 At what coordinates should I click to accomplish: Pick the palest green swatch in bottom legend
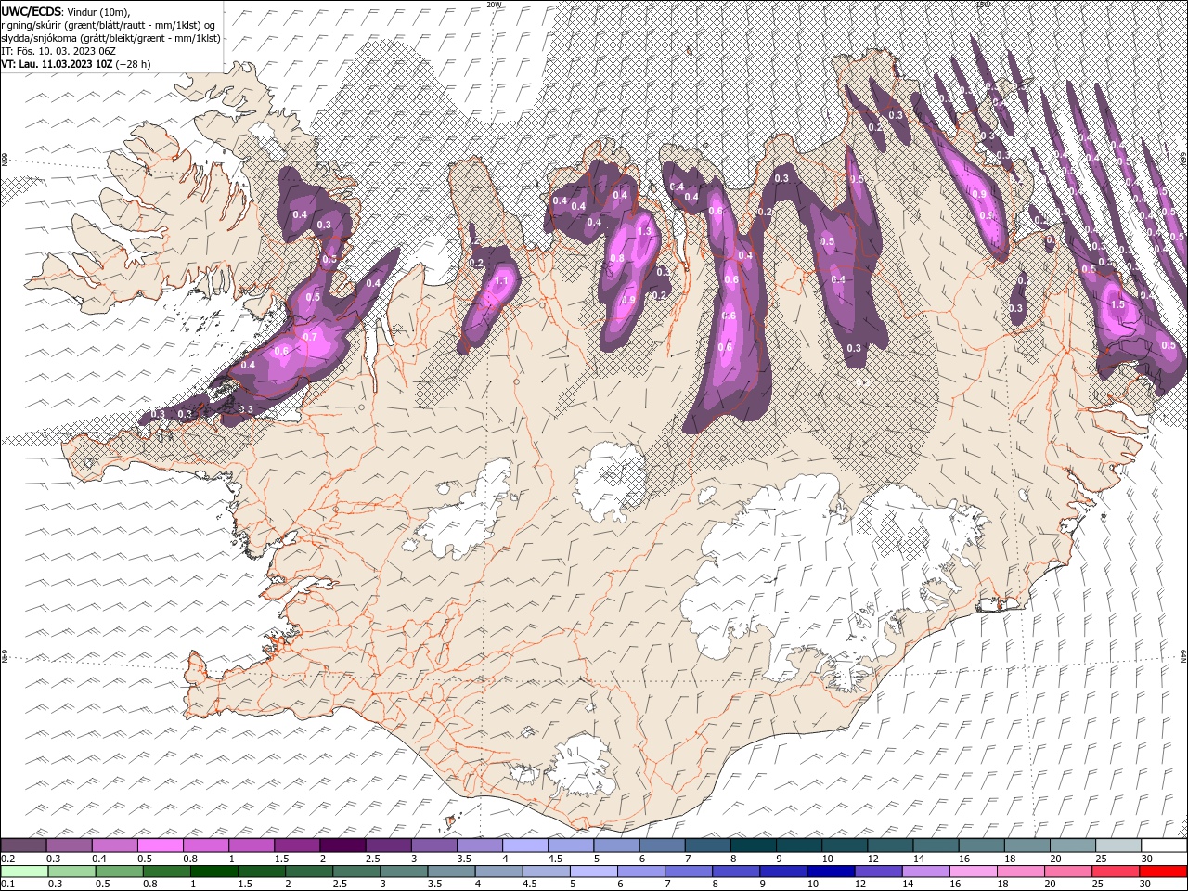pyautogui.click(x=23, y=872)
